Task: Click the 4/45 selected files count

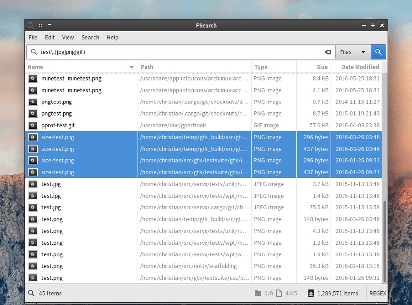Action: [291, 293]
